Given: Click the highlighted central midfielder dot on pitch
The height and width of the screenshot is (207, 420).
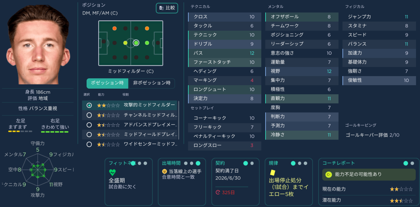Looking at the screenshot, I should [x=136, y=43].
